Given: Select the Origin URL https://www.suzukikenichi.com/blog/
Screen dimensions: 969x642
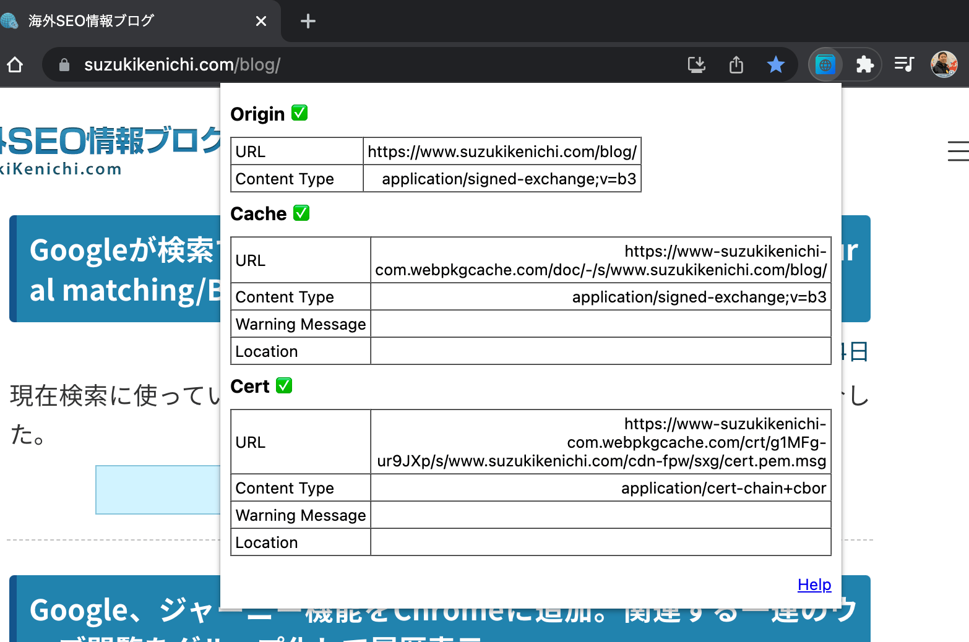Looking at the screenshot, I should click(502, 152).
